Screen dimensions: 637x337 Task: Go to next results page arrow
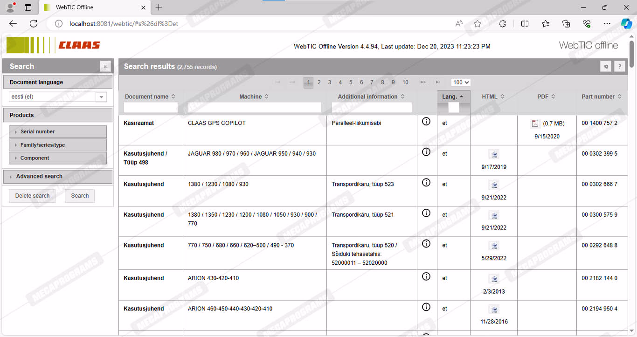[423, 83]
